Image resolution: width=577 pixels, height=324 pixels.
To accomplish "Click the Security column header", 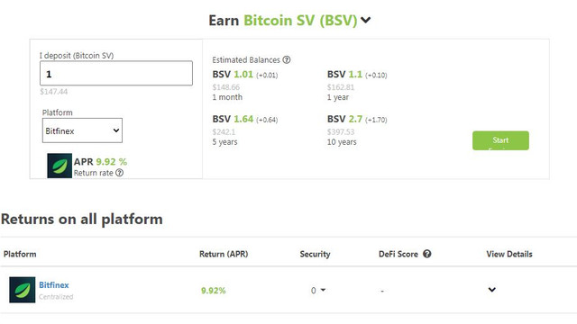I will point(315,254).
